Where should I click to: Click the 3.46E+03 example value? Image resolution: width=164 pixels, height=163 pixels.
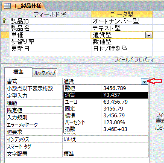(x=115, y=129)
